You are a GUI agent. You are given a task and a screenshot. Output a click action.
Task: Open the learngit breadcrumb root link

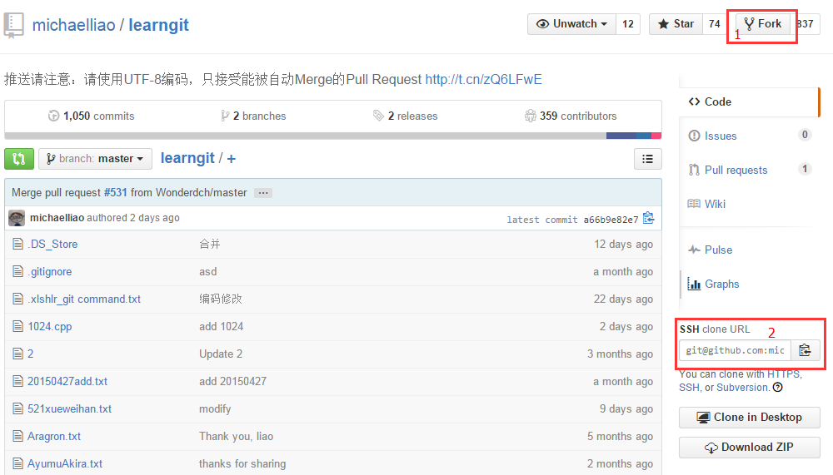click(187, 158)
